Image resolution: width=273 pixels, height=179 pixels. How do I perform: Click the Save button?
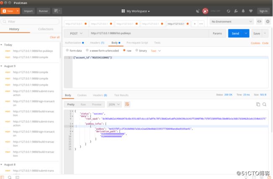coord(257,33)
